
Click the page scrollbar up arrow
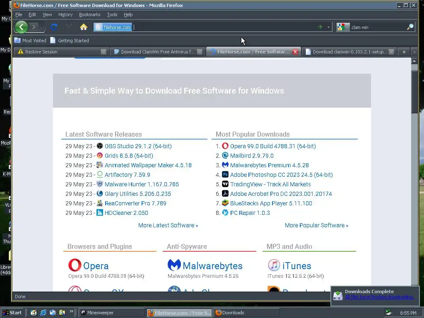(414, 61)
